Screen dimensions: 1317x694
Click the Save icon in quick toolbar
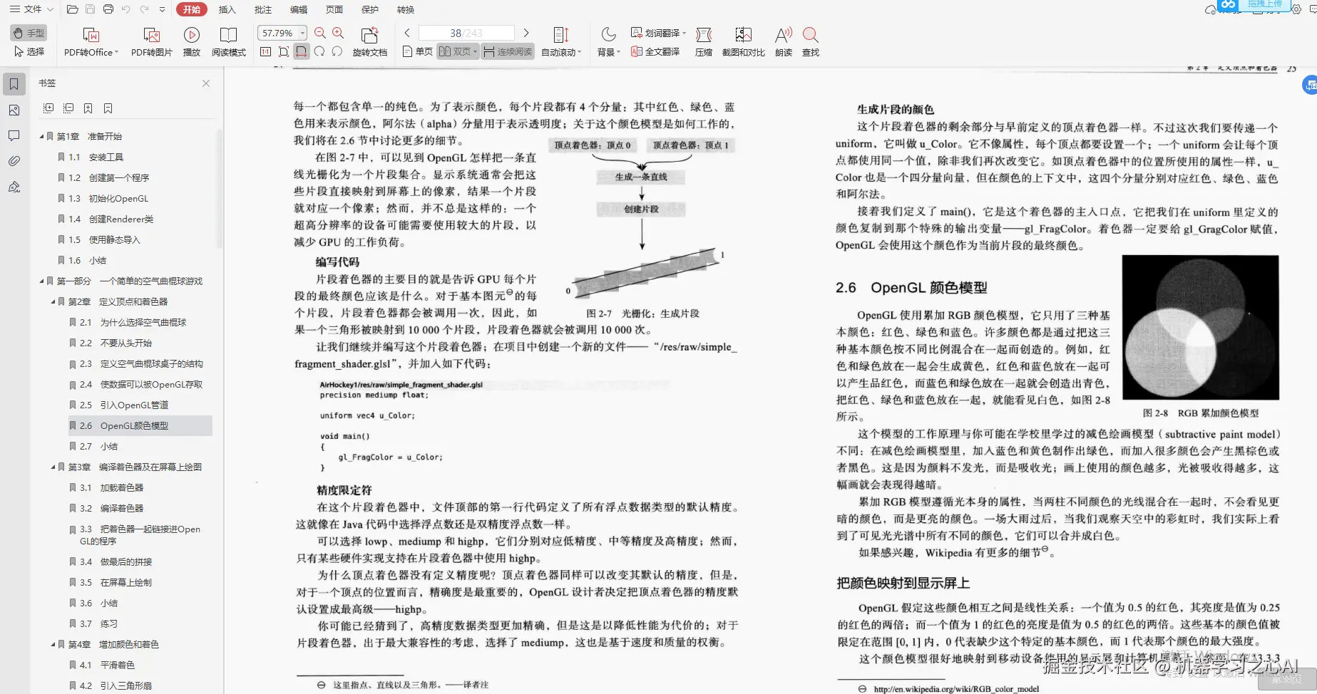[90, 9]
